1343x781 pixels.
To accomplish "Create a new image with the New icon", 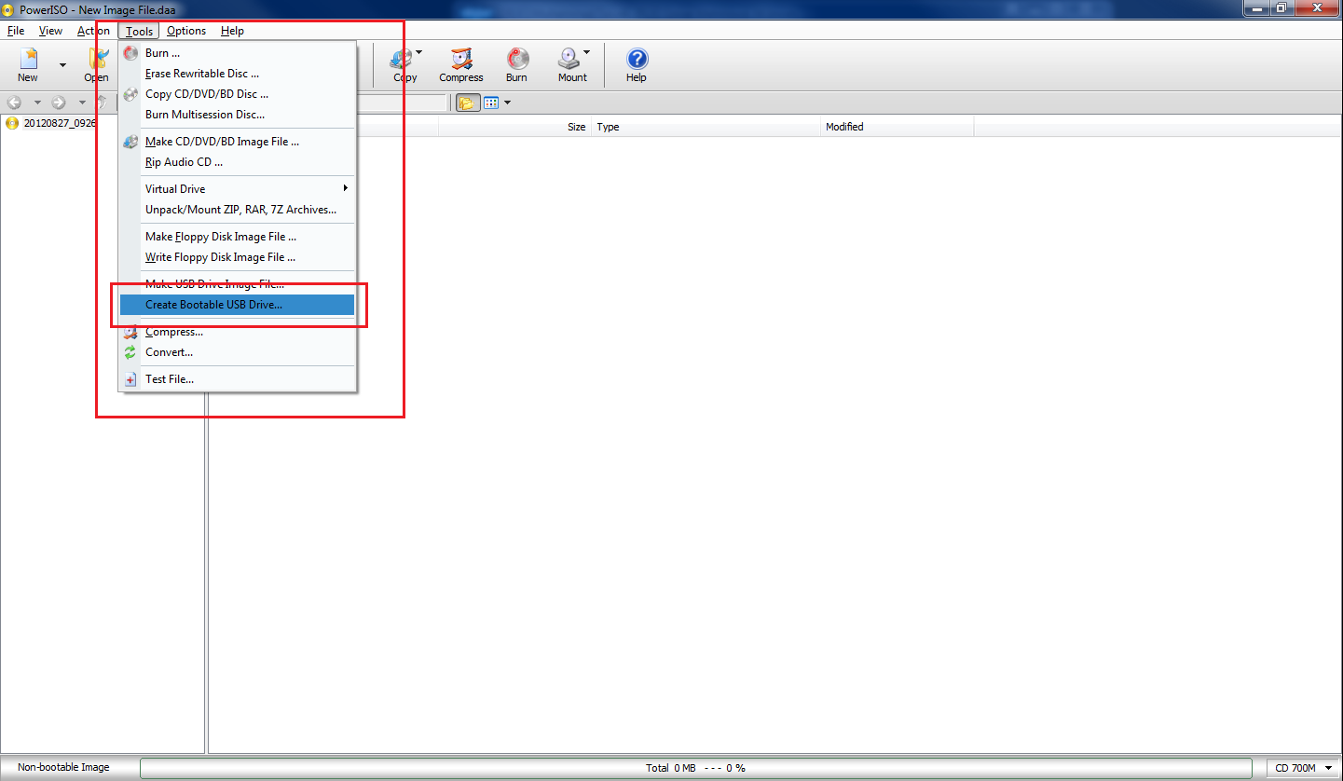I will [x=27, y=64].
